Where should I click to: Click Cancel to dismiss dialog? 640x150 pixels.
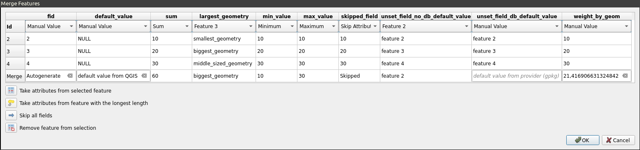(618, 140)
